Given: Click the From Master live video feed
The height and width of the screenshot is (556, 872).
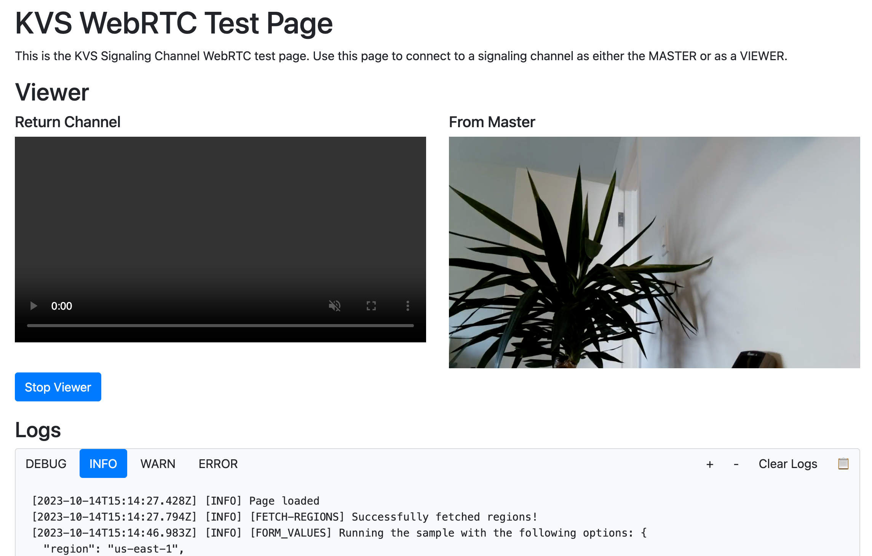Looking at the screenshot, I should click(653, 252).
